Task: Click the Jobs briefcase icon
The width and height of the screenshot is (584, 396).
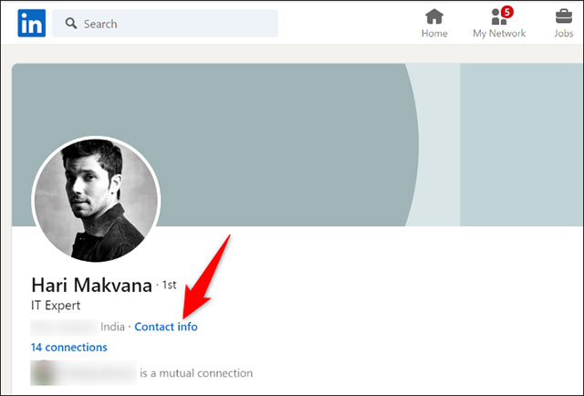Action: coord(564,16)
